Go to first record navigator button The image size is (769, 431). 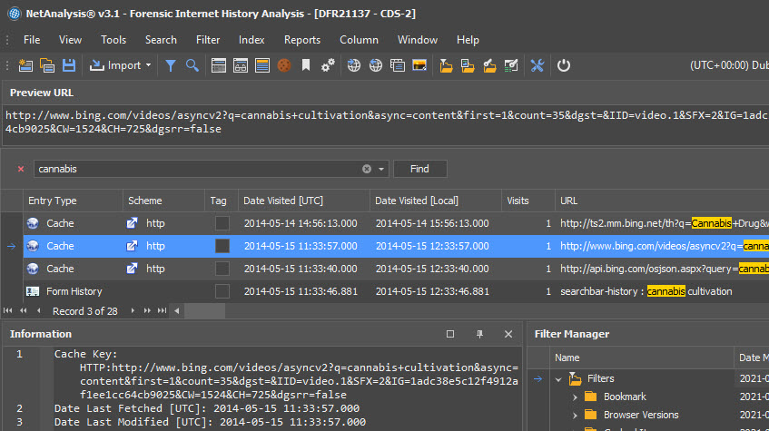click(x=7, y=311)
